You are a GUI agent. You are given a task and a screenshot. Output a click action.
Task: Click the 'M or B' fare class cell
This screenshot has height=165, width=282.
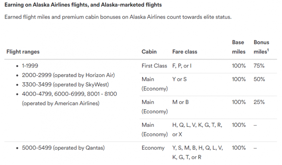click(x=181, y=102)
